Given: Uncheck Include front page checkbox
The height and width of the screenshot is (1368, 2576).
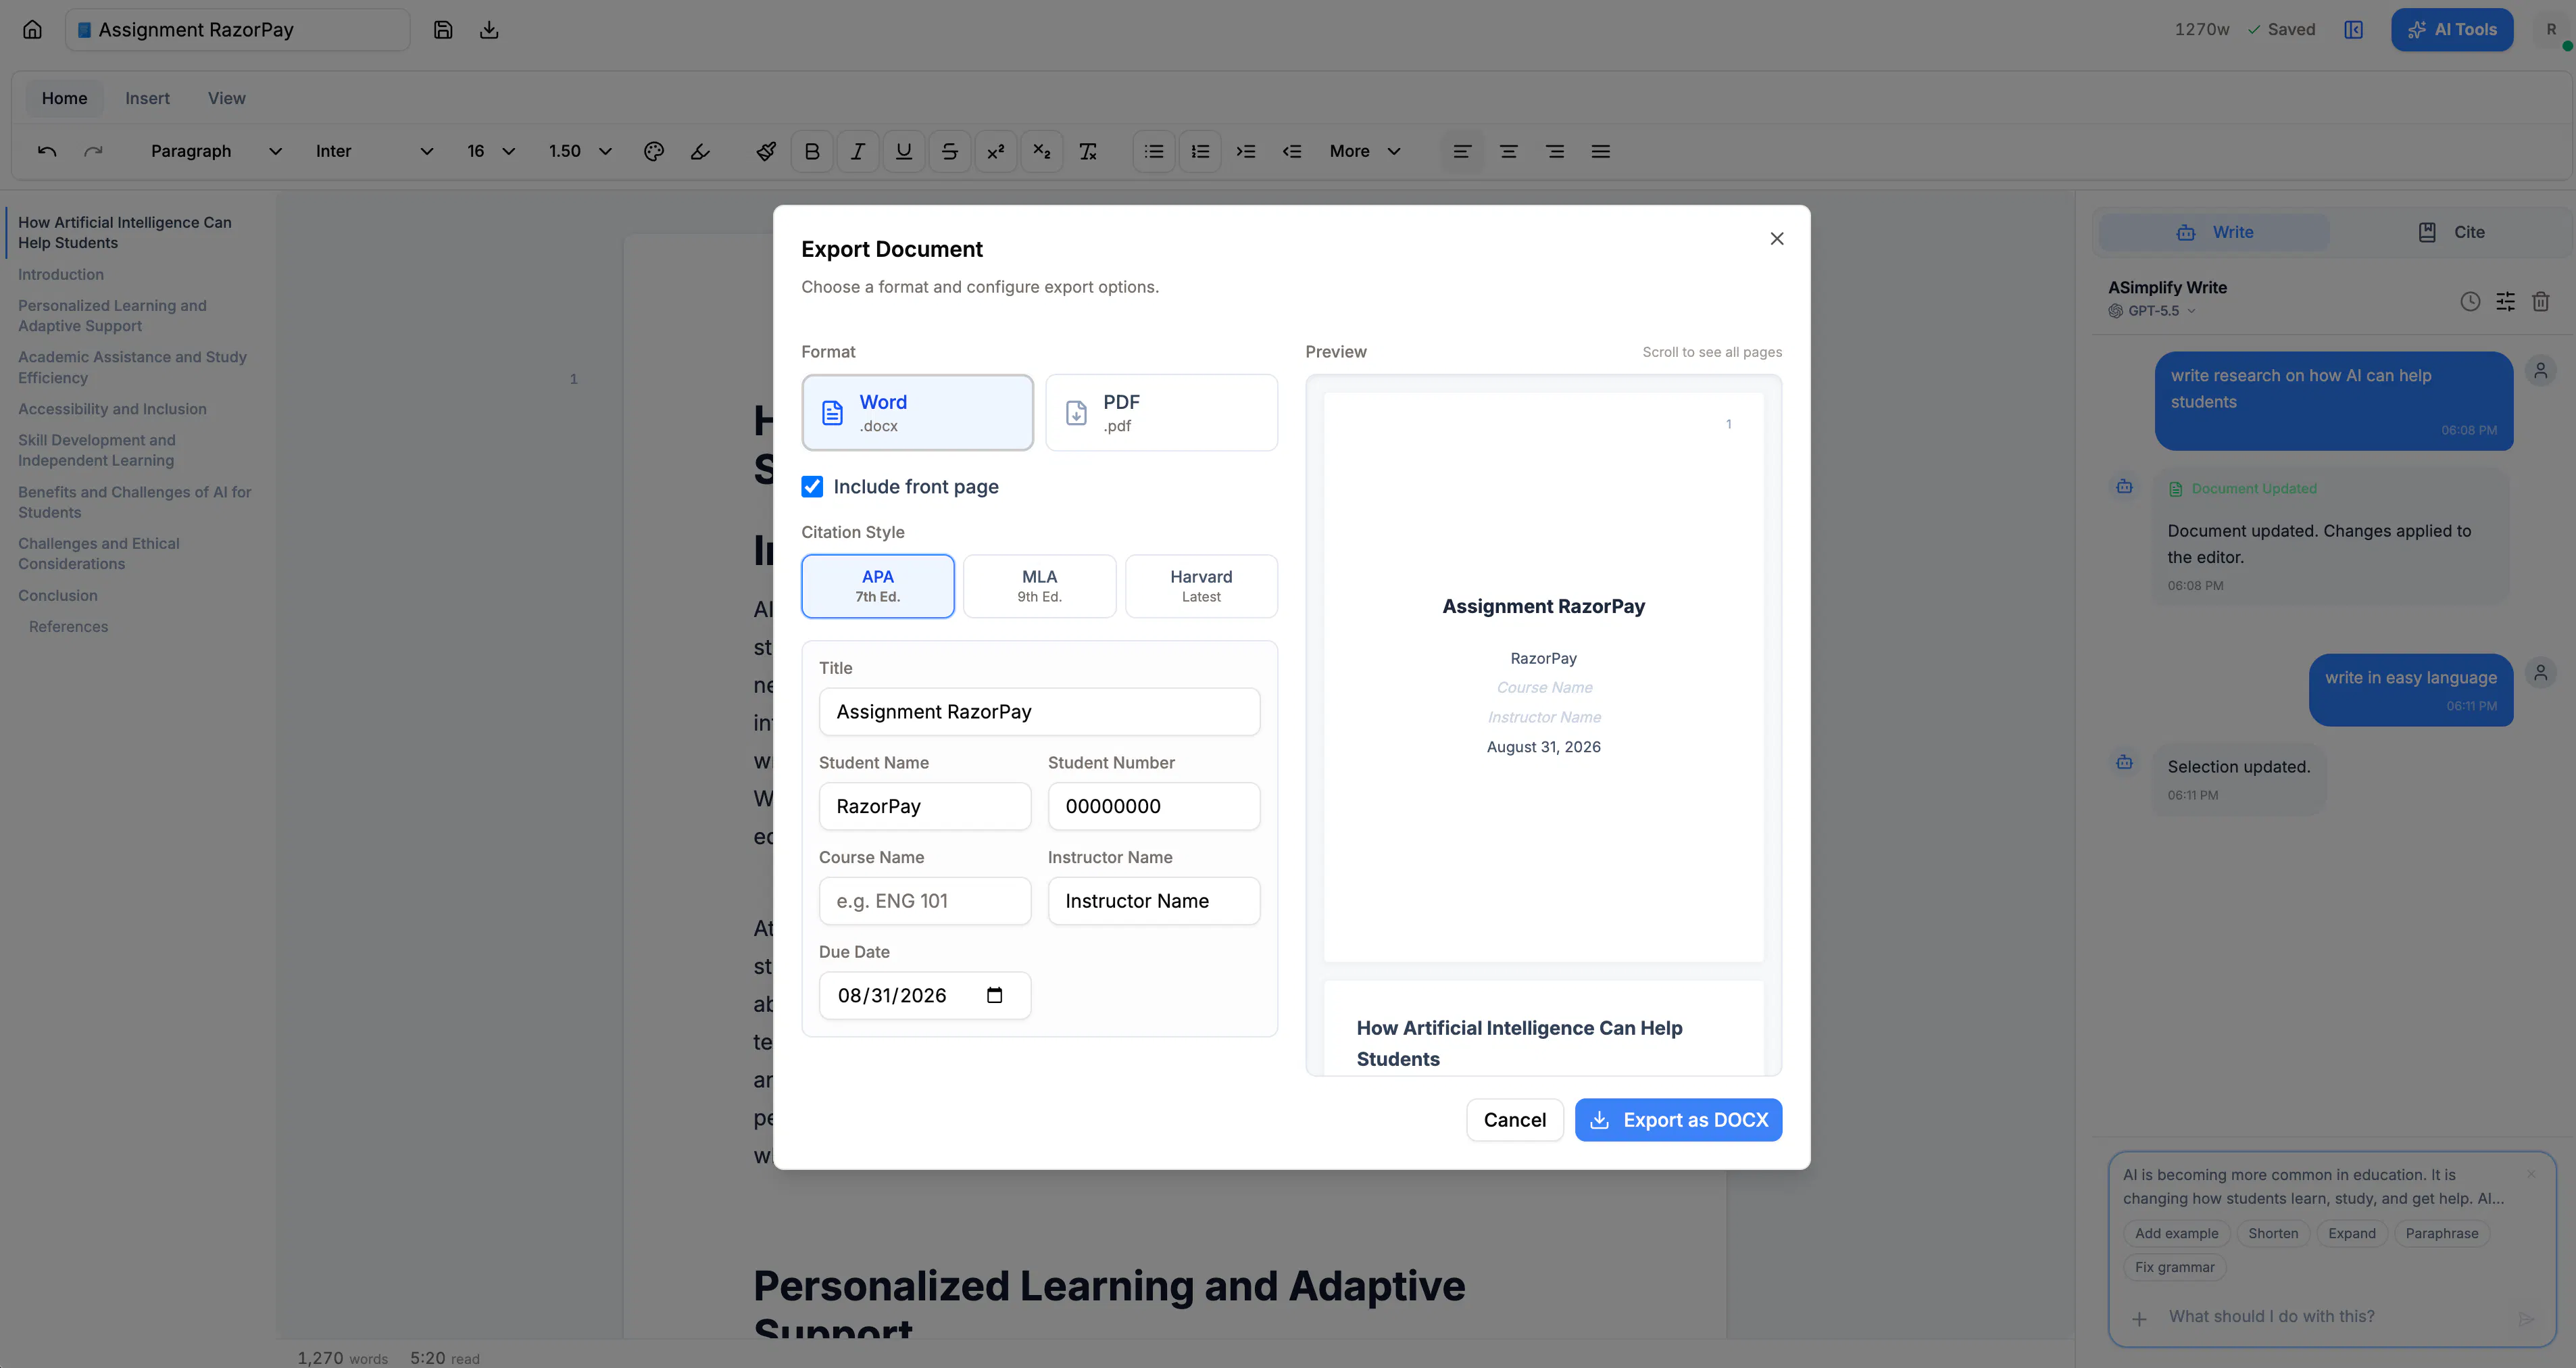Looking at the screenshot, I should (x=812, y=487).
